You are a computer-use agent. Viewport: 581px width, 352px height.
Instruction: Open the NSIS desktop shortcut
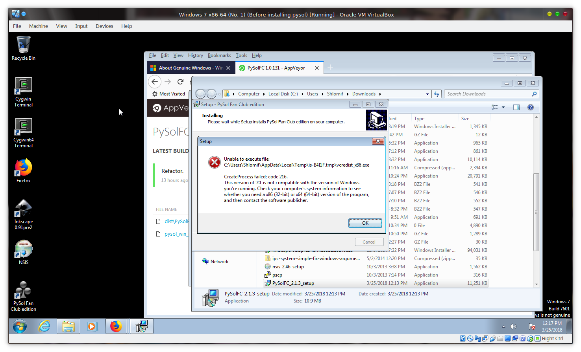[x=23, y=252]
